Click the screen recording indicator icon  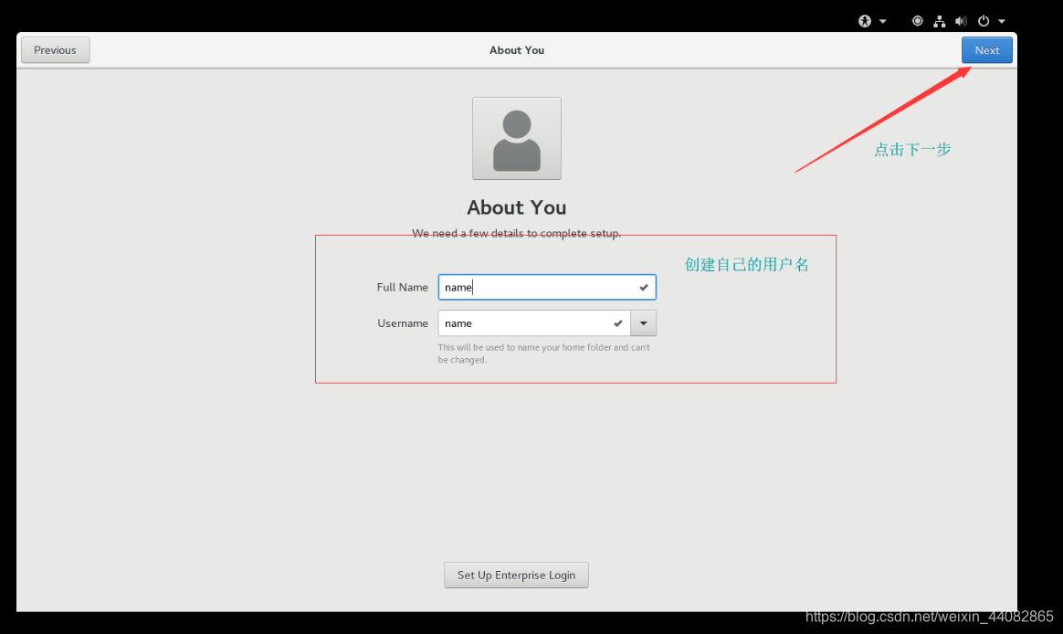pos(917,21)
